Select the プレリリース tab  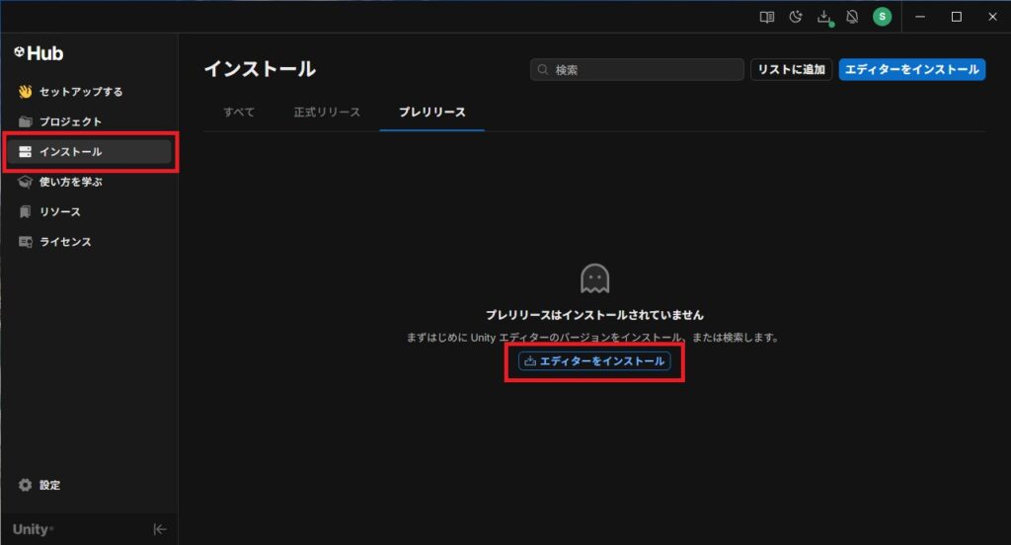point(432,113)
